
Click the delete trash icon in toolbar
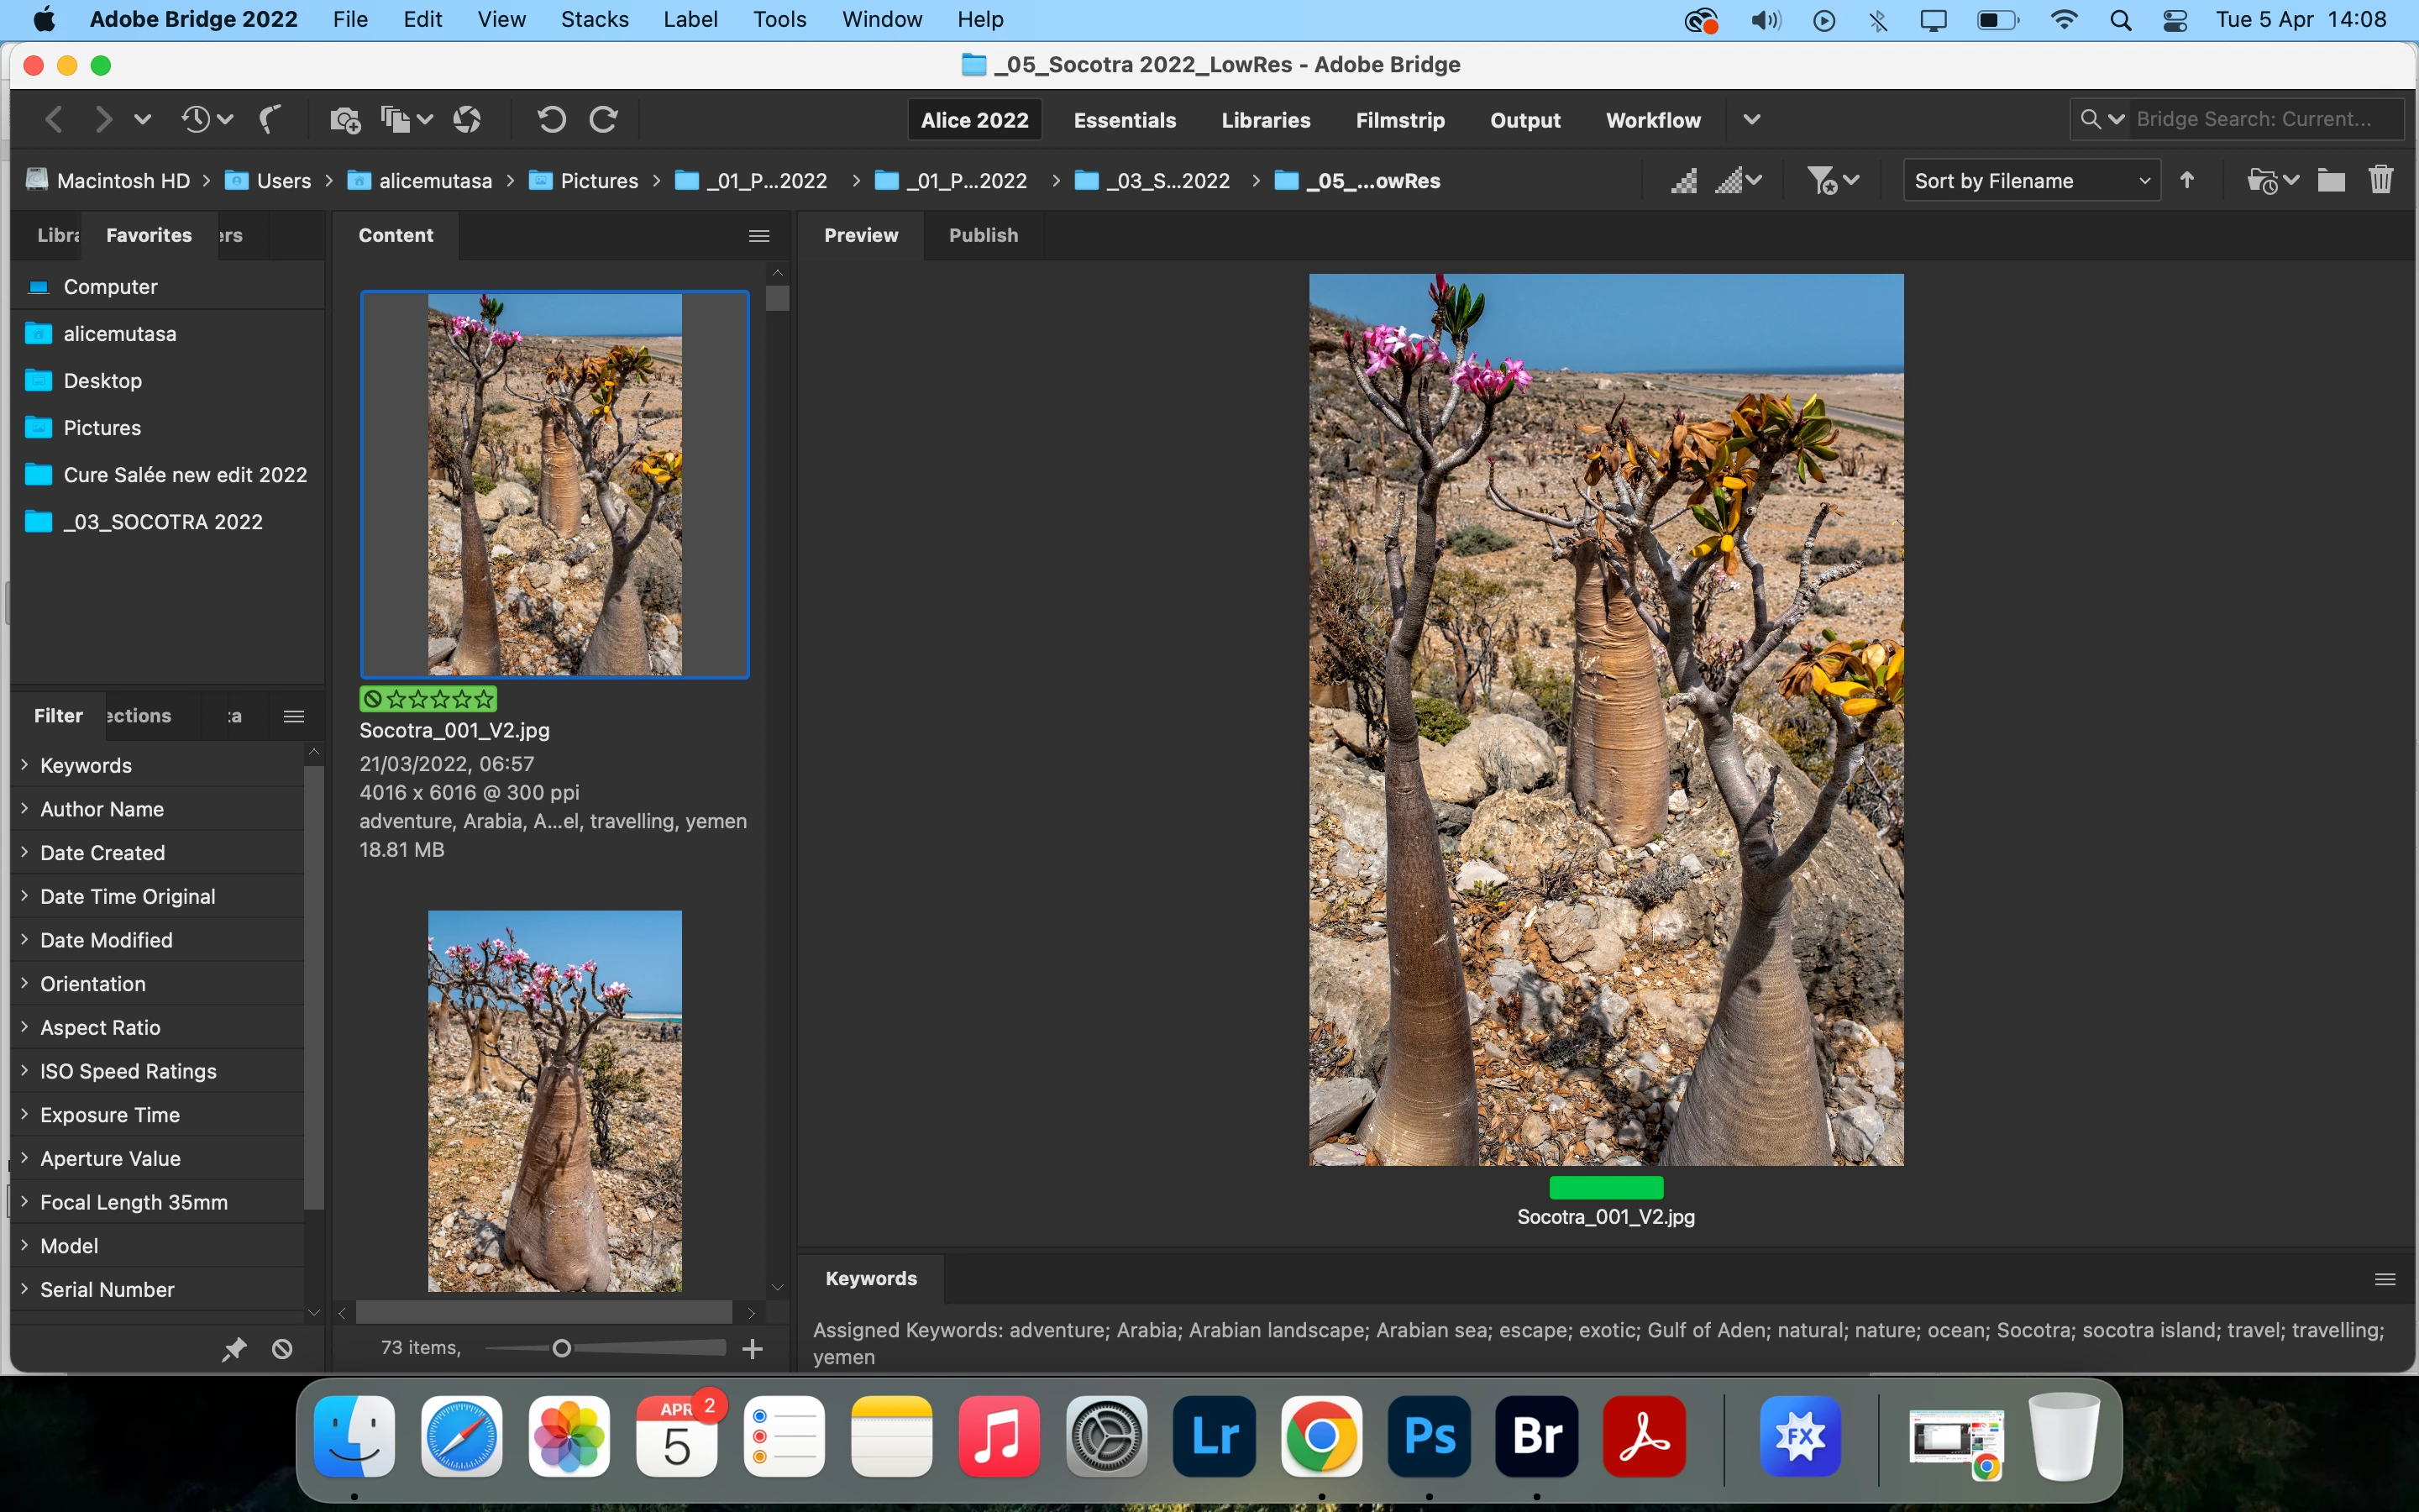click(x=2380, y=181)
